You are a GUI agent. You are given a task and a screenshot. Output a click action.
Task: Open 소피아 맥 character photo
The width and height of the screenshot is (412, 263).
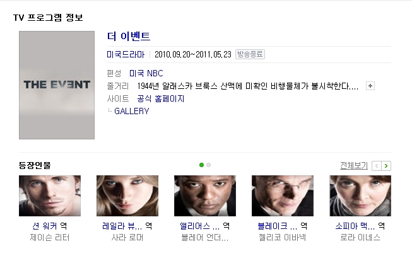point(360,196)
